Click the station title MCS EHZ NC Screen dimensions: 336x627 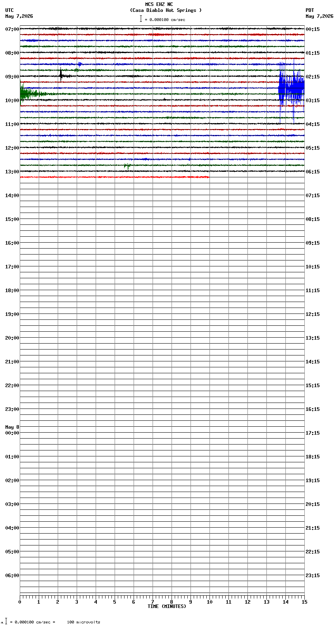159,4
